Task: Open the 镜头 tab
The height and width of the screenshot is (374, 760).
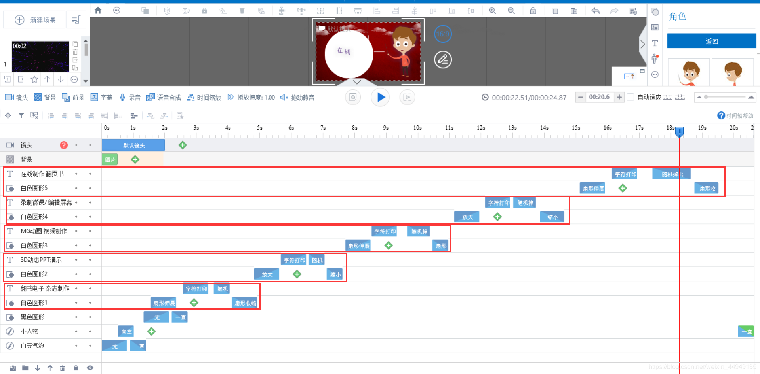Action: click(x=16, y=98)
